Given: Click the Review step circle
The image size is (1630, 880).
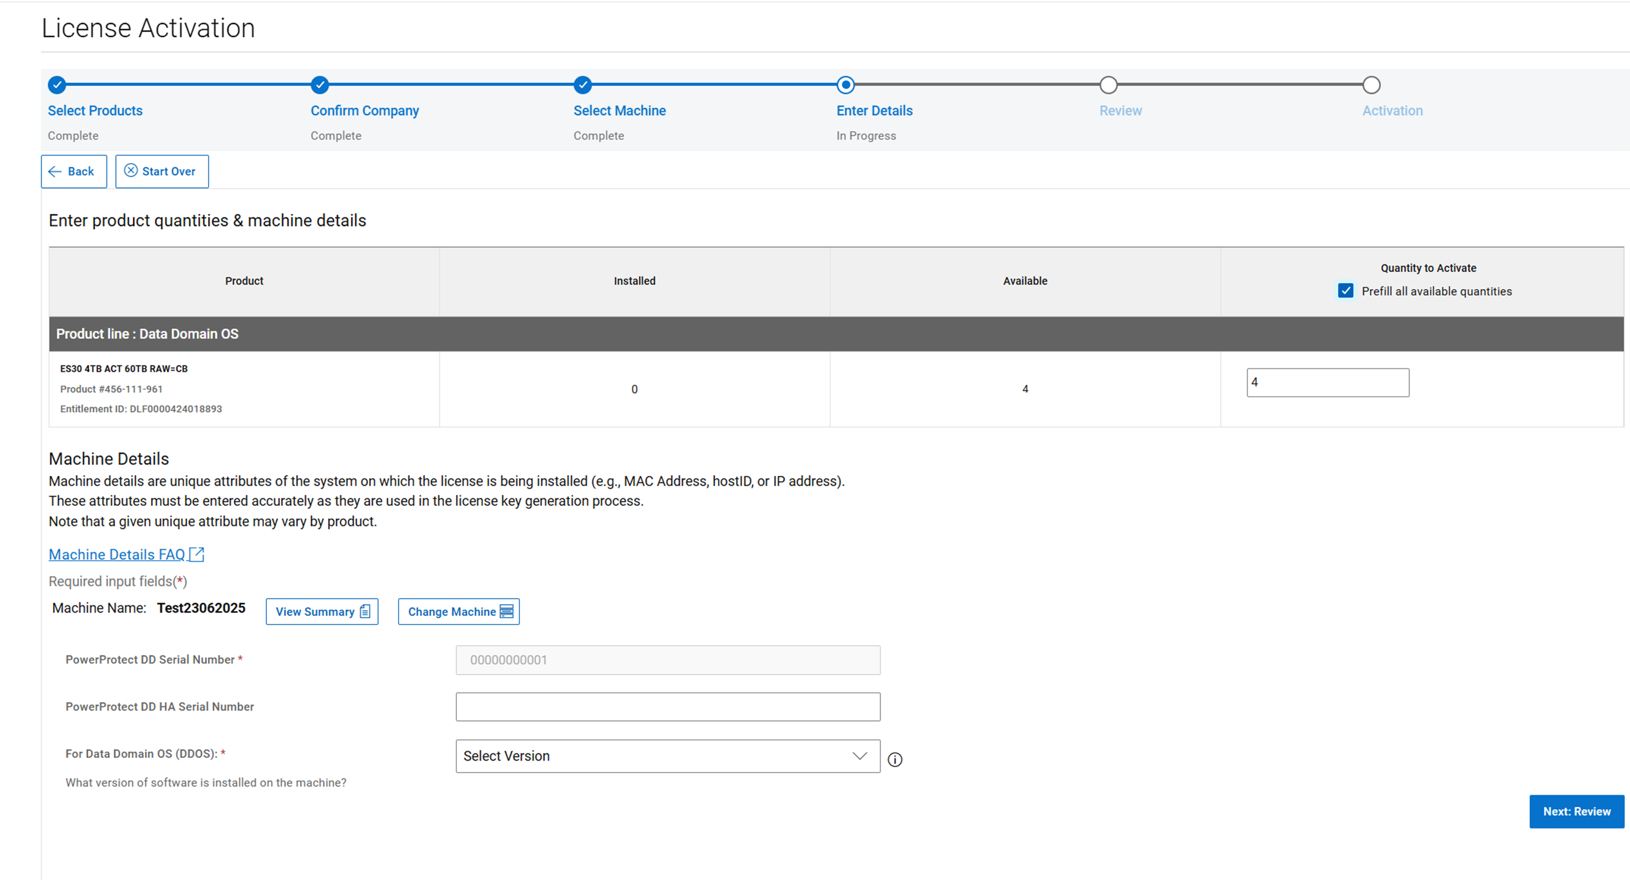Looking at the screenshot, I should click(1108, 84).
